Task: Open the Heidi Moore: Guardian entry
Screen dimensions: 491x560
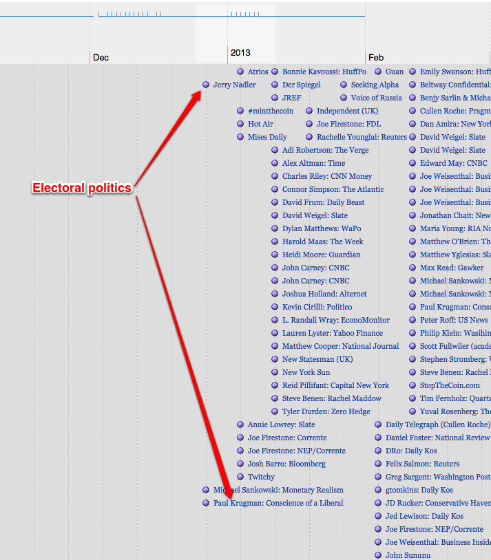Action: click(321, 255)
